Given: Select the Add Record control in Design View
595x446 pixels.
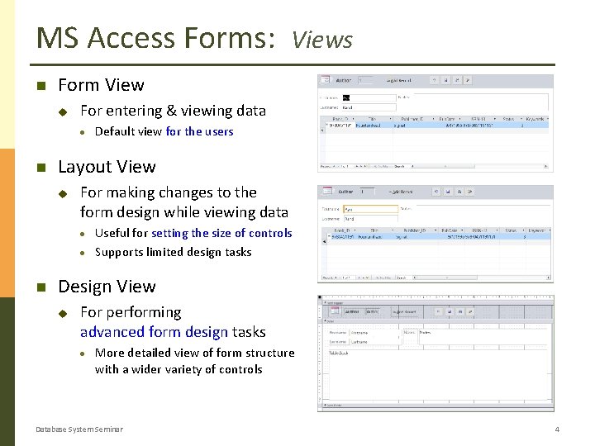Looking at the screenshot, I should pyautogui.click(x=404, y=311).
